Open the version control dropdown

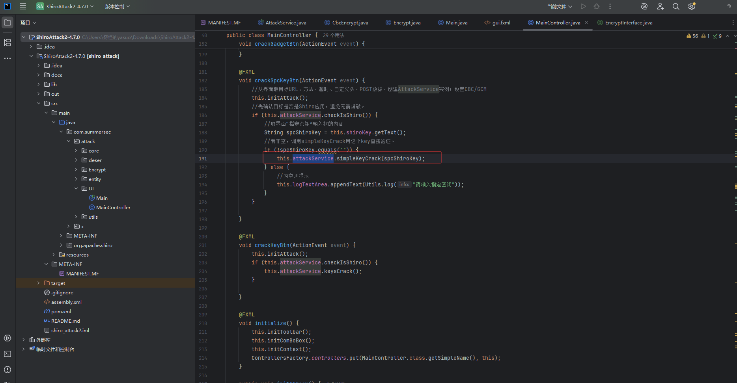117,6
